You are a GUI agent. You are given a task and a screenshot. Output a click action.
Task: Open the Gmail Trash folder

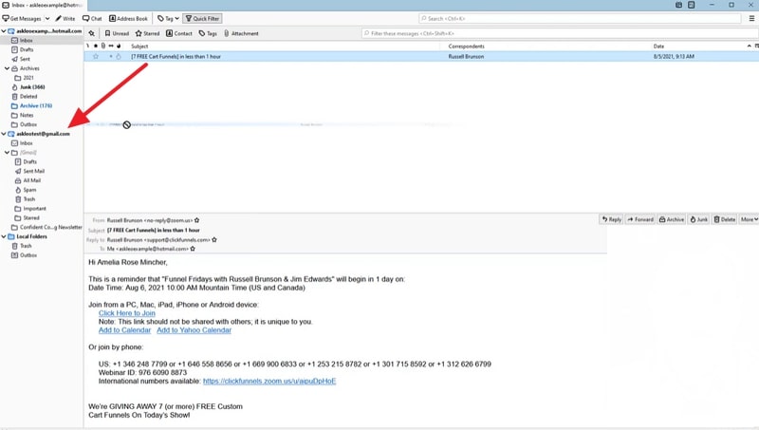29,199
